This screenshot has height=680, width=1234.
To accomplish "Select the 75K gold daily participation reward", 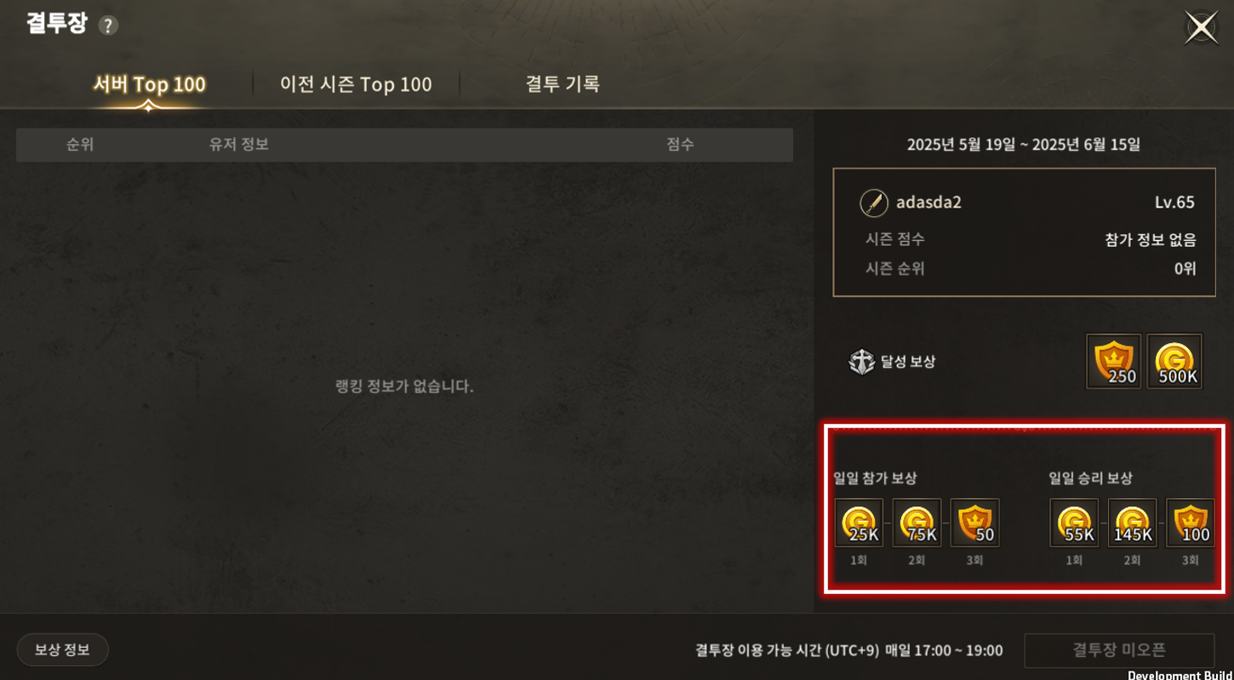I will [x=917, y=523].
